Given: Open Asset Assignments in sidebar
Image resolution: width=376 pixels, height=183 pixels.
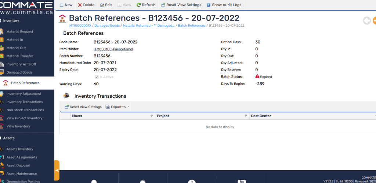Looking at the screenshot, I should (x=22, y=157).
